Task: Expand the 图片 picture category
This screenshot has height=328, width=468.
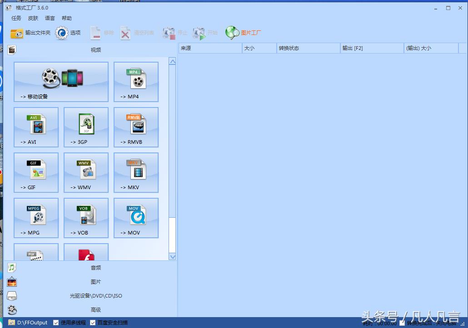Action: (91, 282)
